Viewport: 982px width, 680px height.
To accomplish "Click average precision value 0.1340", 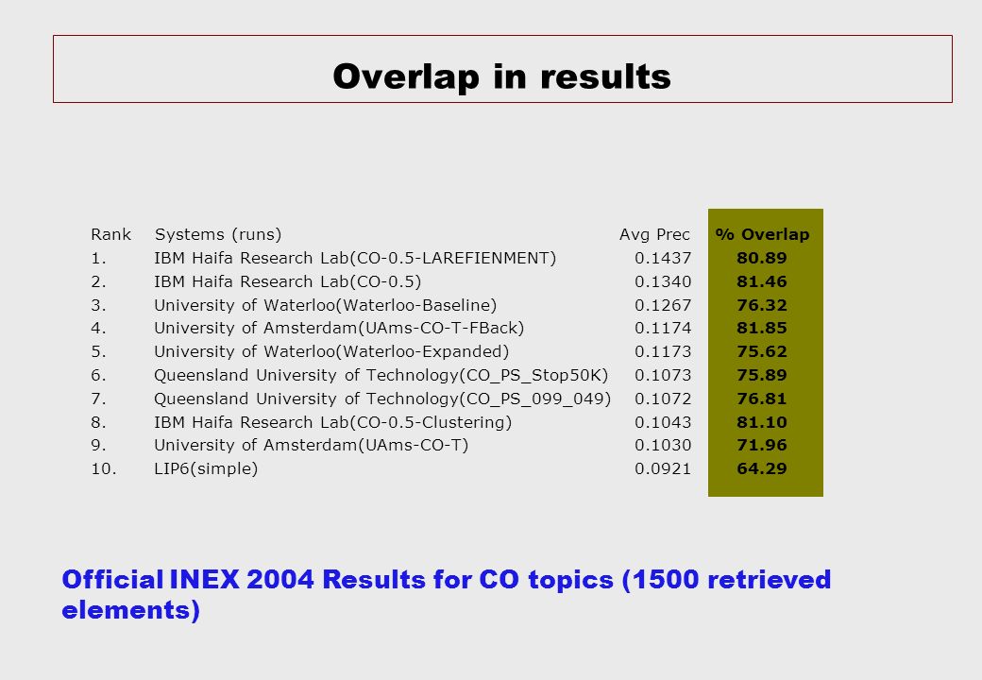I will click(x=663, y=281).
